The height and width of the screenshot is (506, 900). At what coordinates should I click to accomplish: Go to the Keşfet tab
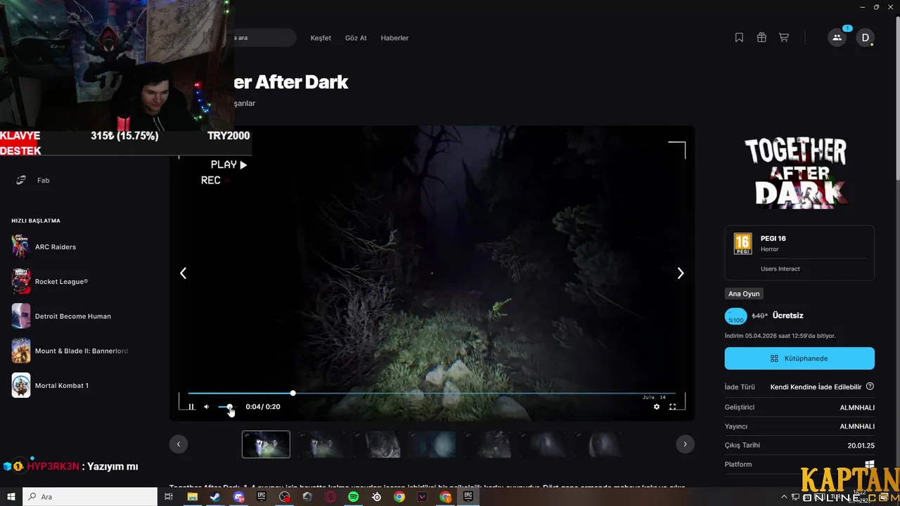[321, 38]
